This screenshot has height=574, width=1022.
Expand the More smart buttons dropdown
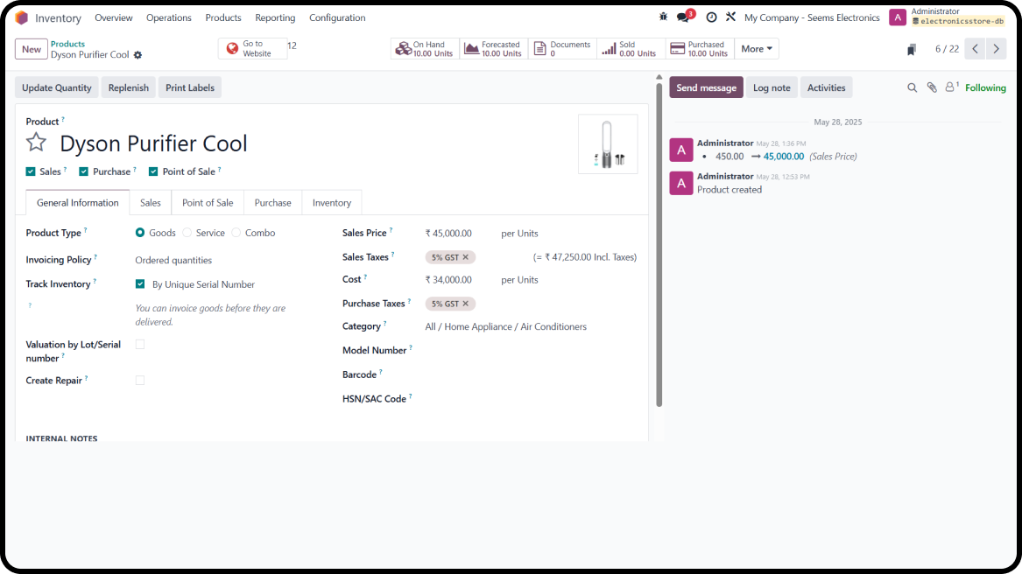pos(757,49)
